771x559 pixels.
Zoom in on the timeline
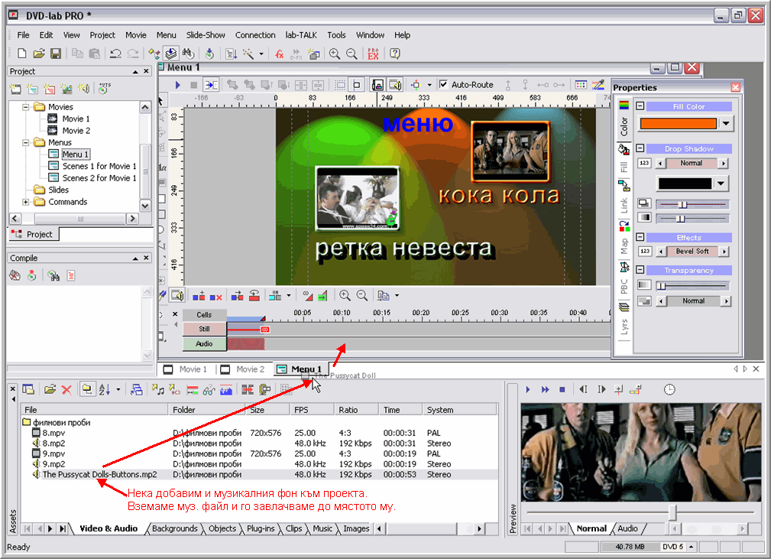(x=345, y=296)
